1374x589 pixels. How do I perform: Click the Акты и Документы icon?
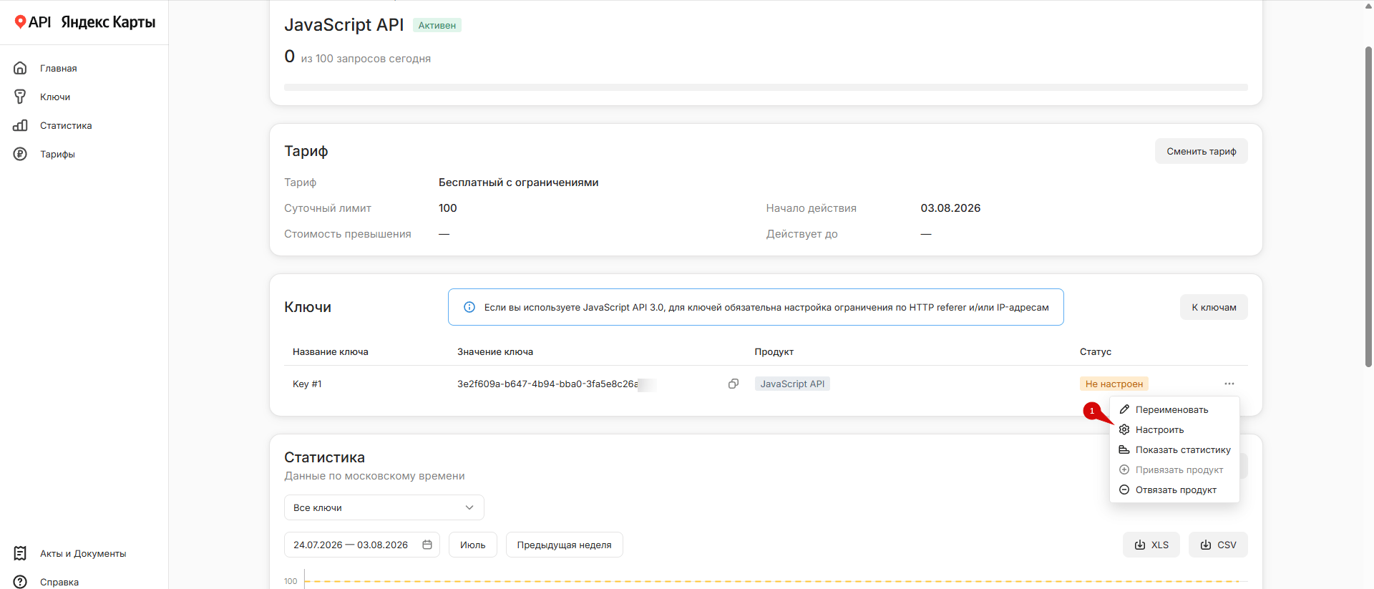click(20, 553)
